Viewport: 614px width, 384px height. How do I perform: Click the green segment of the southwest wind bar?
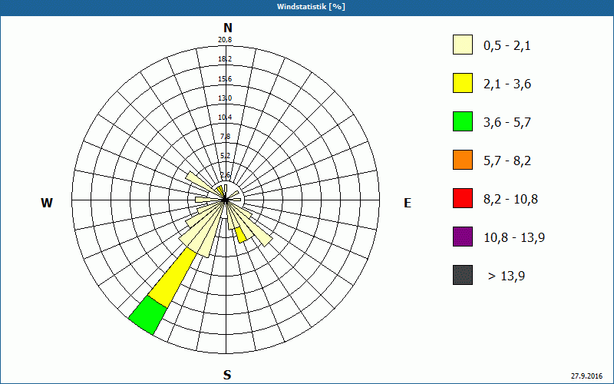(x=148, y=315)
